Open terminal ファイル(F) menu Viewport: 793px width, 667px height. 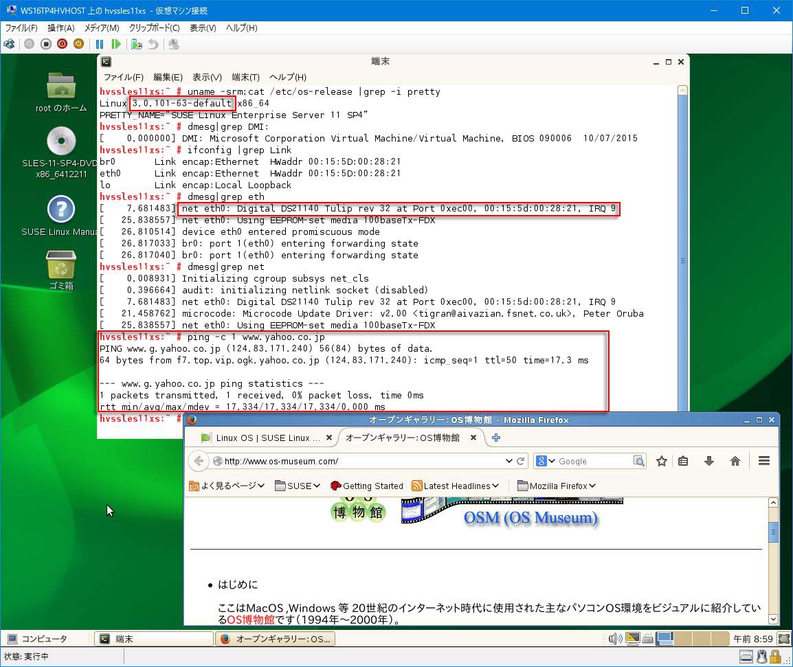[x=124, y=77]
